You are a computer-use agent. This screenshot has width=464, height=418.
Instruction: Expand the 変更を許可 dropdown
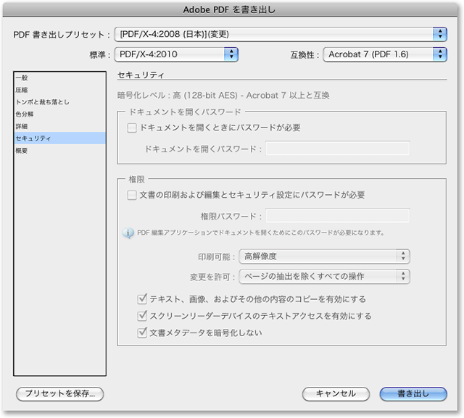324,276
